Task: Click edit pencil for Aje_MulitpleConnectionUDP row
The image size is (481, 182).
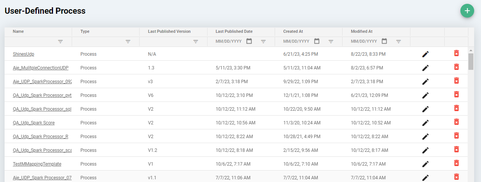Action: [425, 68]
